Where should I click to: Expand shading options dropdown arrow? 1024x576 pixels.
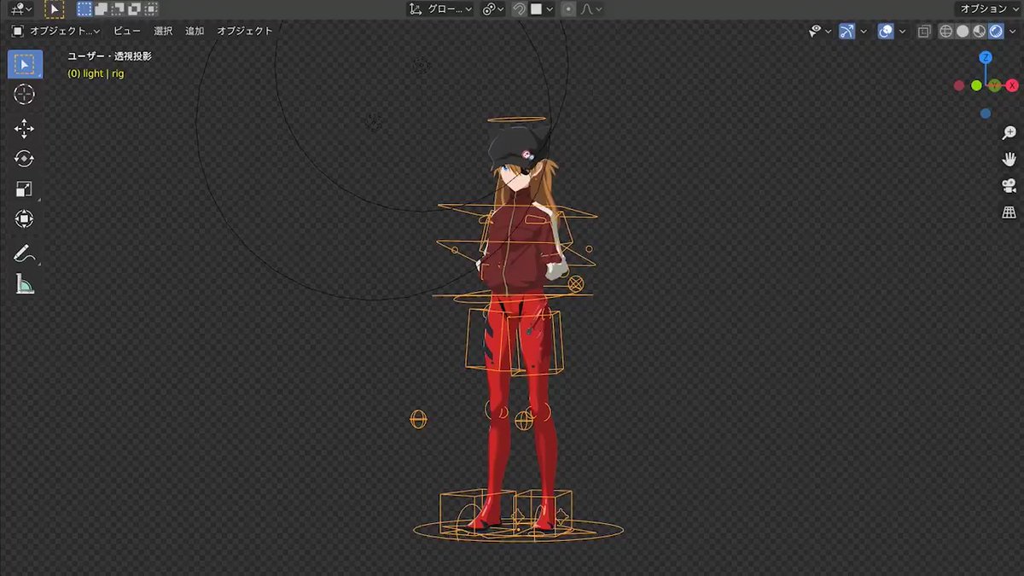1013,32
